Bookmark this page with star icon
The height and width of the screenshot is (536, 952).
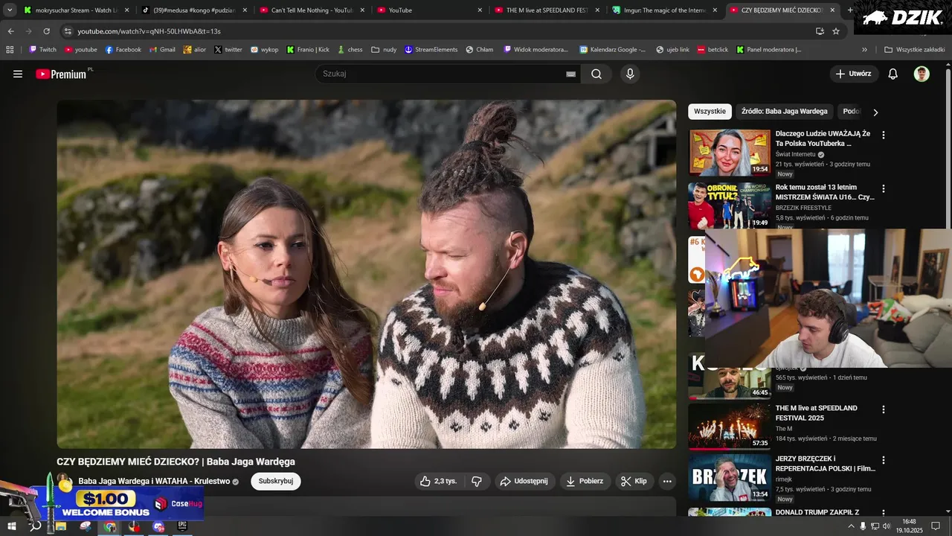836,31
